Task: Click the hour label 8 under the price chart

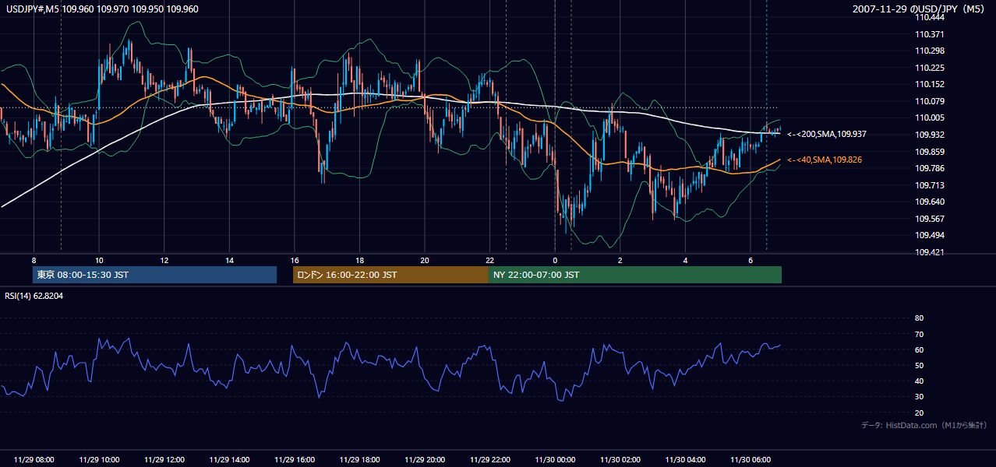Action: point(34,260)
